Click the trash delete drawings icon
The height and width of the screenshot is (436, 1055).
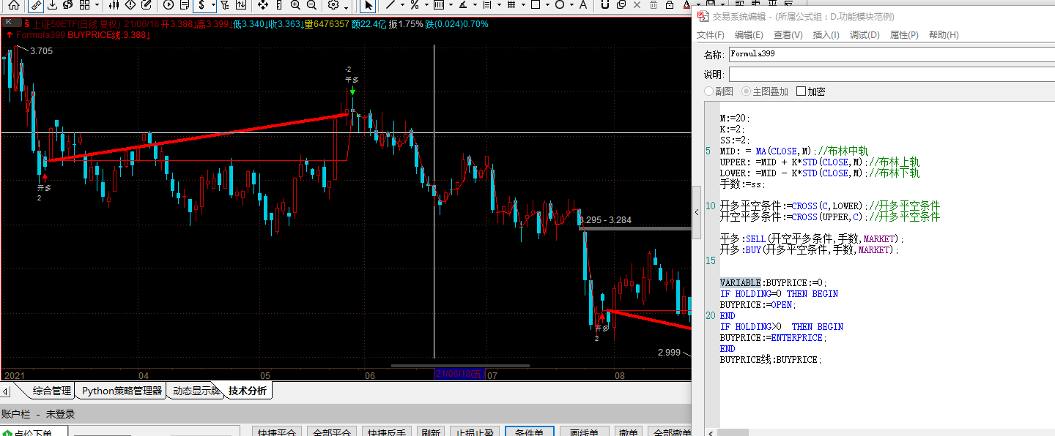click(x=654, y=5)
